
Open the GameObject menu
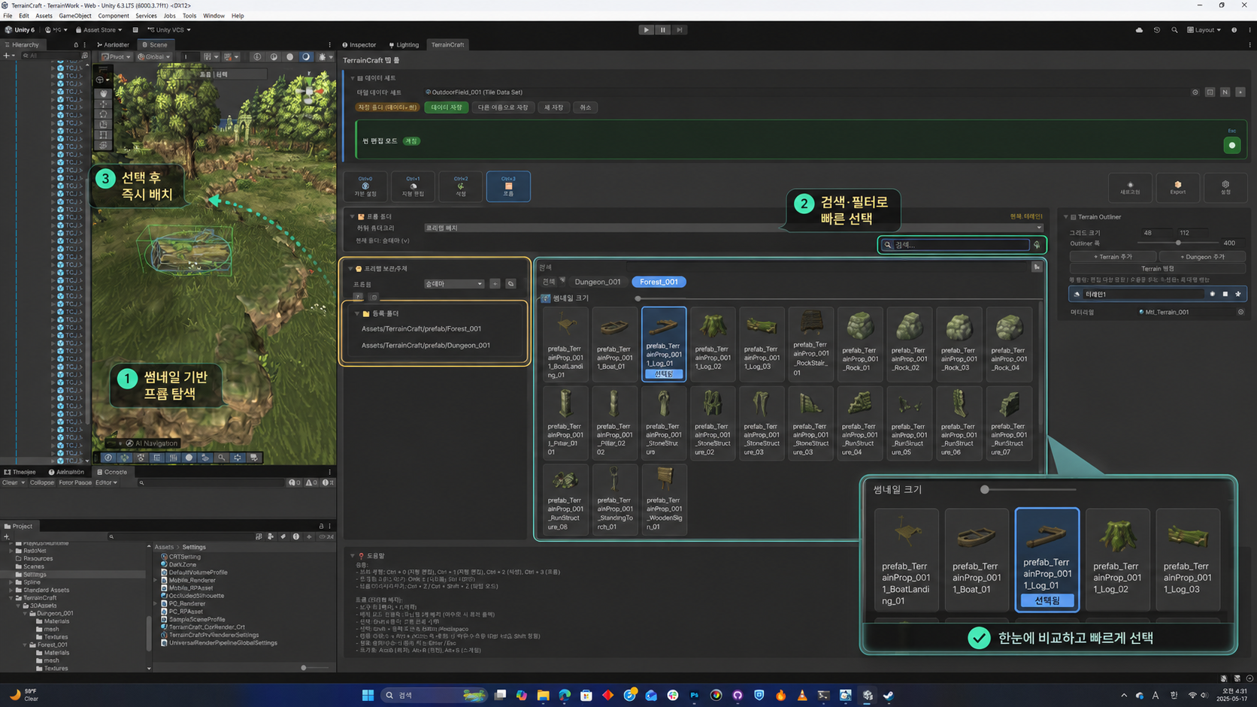tap(74, 16)
